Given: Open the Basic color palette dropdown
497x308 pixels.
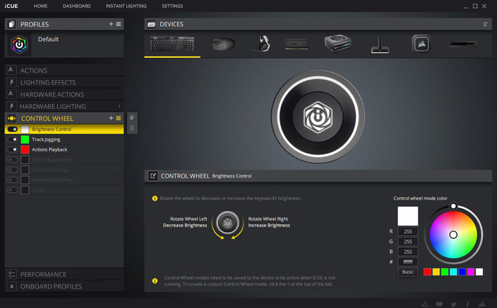Looking at the screenshot, I should (x=408, y=272).
